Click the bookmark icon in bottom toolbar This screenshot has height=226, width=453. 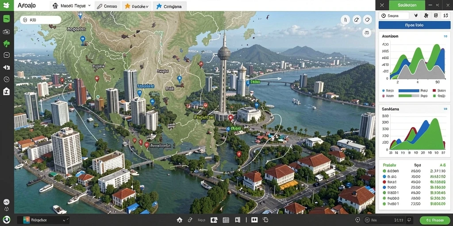point(237,220)
